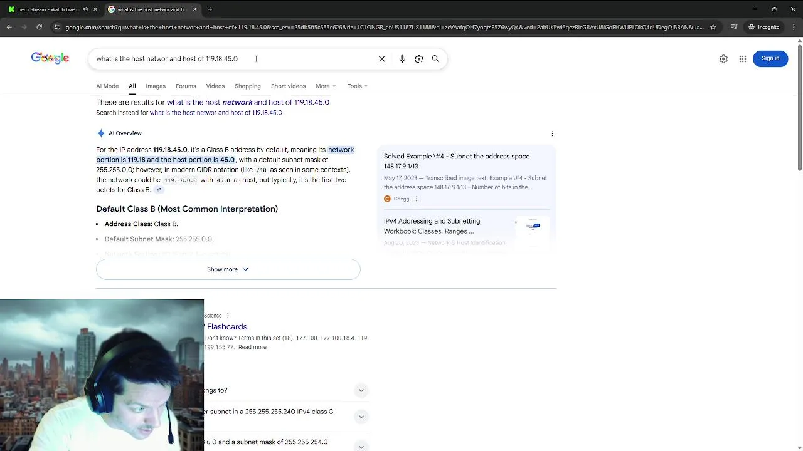Image resolution: width=803 pixels, height=451 pixels.
Task: Open IPv4 Addressing and Subnetting Workbook source
Action: tap(432, 226)
